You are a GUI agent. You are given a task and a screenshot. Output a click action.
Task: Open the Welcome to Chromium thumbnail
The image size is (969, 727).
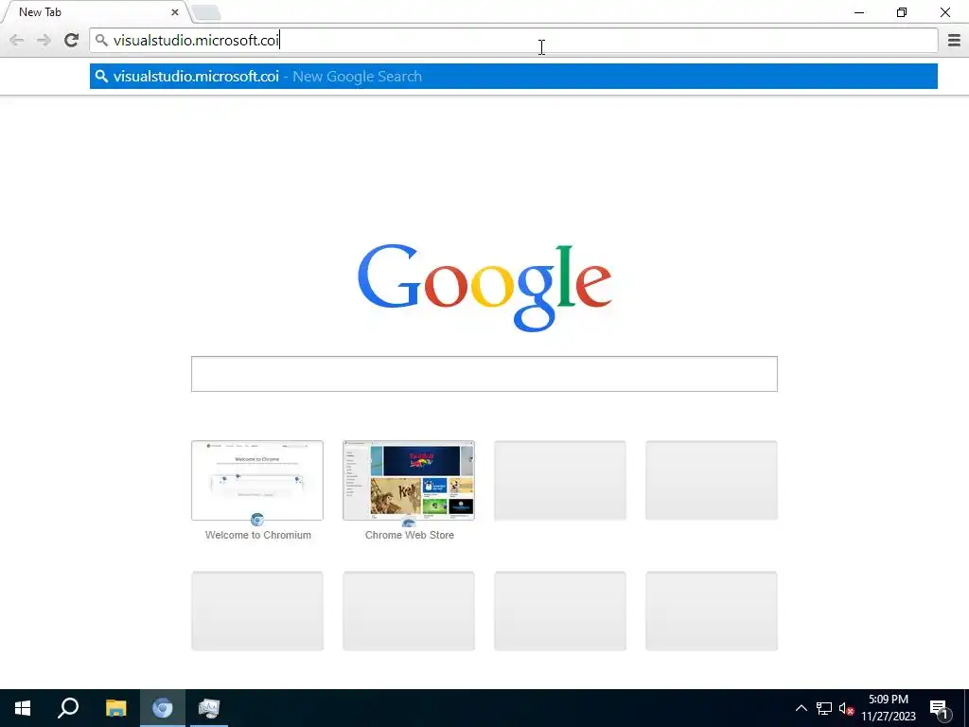(257, 480)
